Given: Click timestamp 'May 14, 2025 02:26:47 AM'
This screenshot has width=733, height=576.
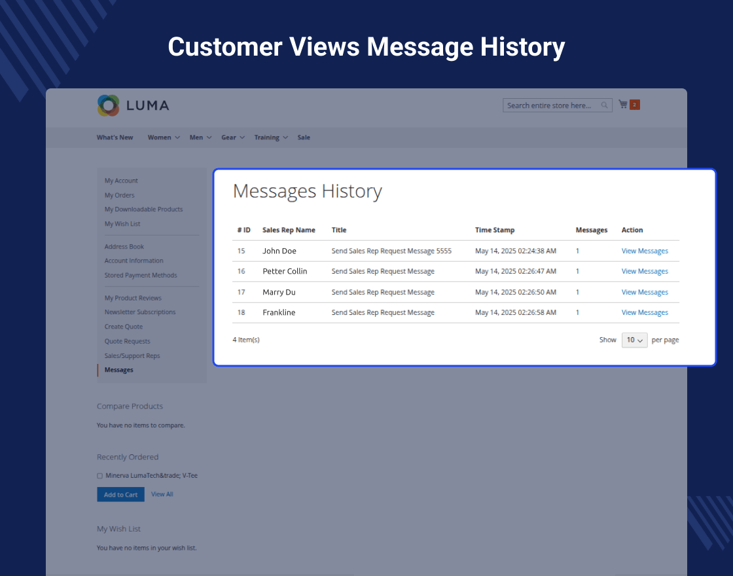Looking at the screenshot, I should click(x=516, y=271).
